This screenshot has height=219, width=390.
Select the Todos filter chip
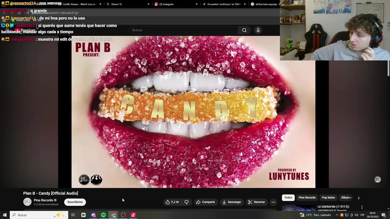[x=288, y=198]
